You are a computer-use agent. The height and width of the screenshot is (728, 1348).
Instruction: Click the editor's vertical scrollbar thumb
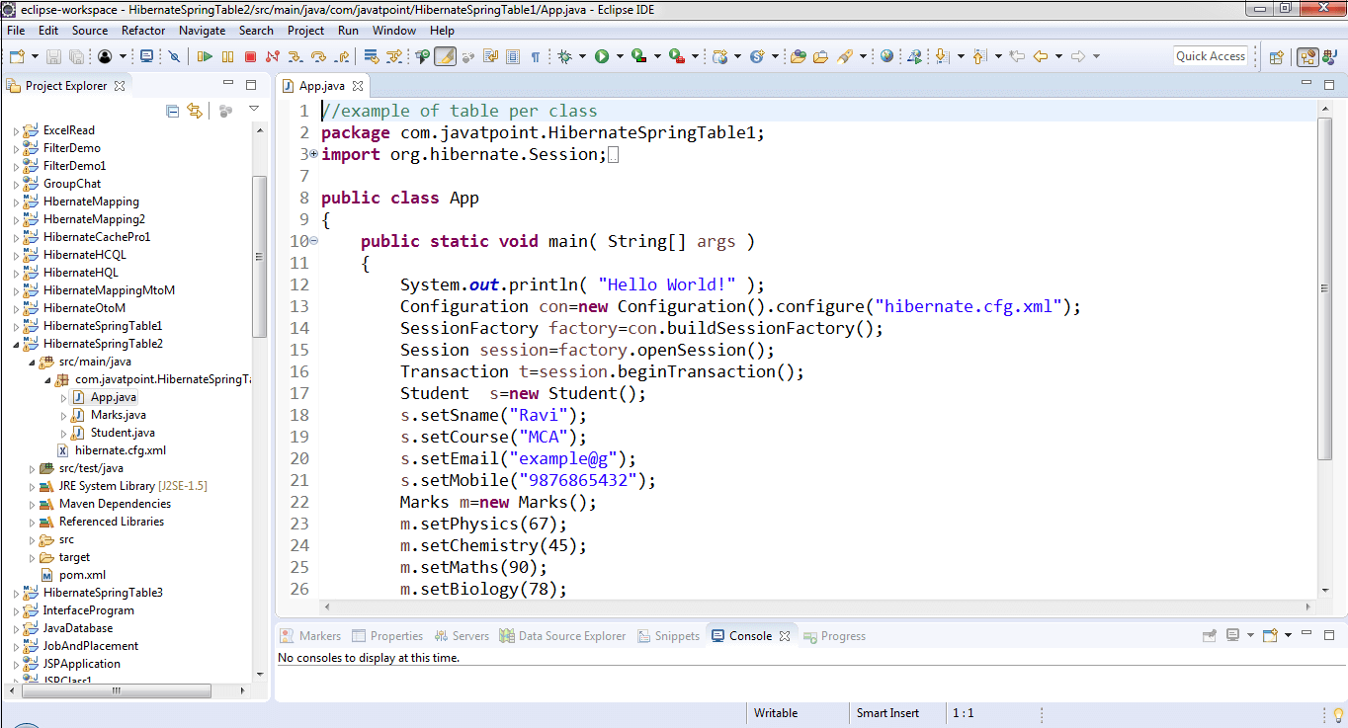click(x=1325, y=288)
